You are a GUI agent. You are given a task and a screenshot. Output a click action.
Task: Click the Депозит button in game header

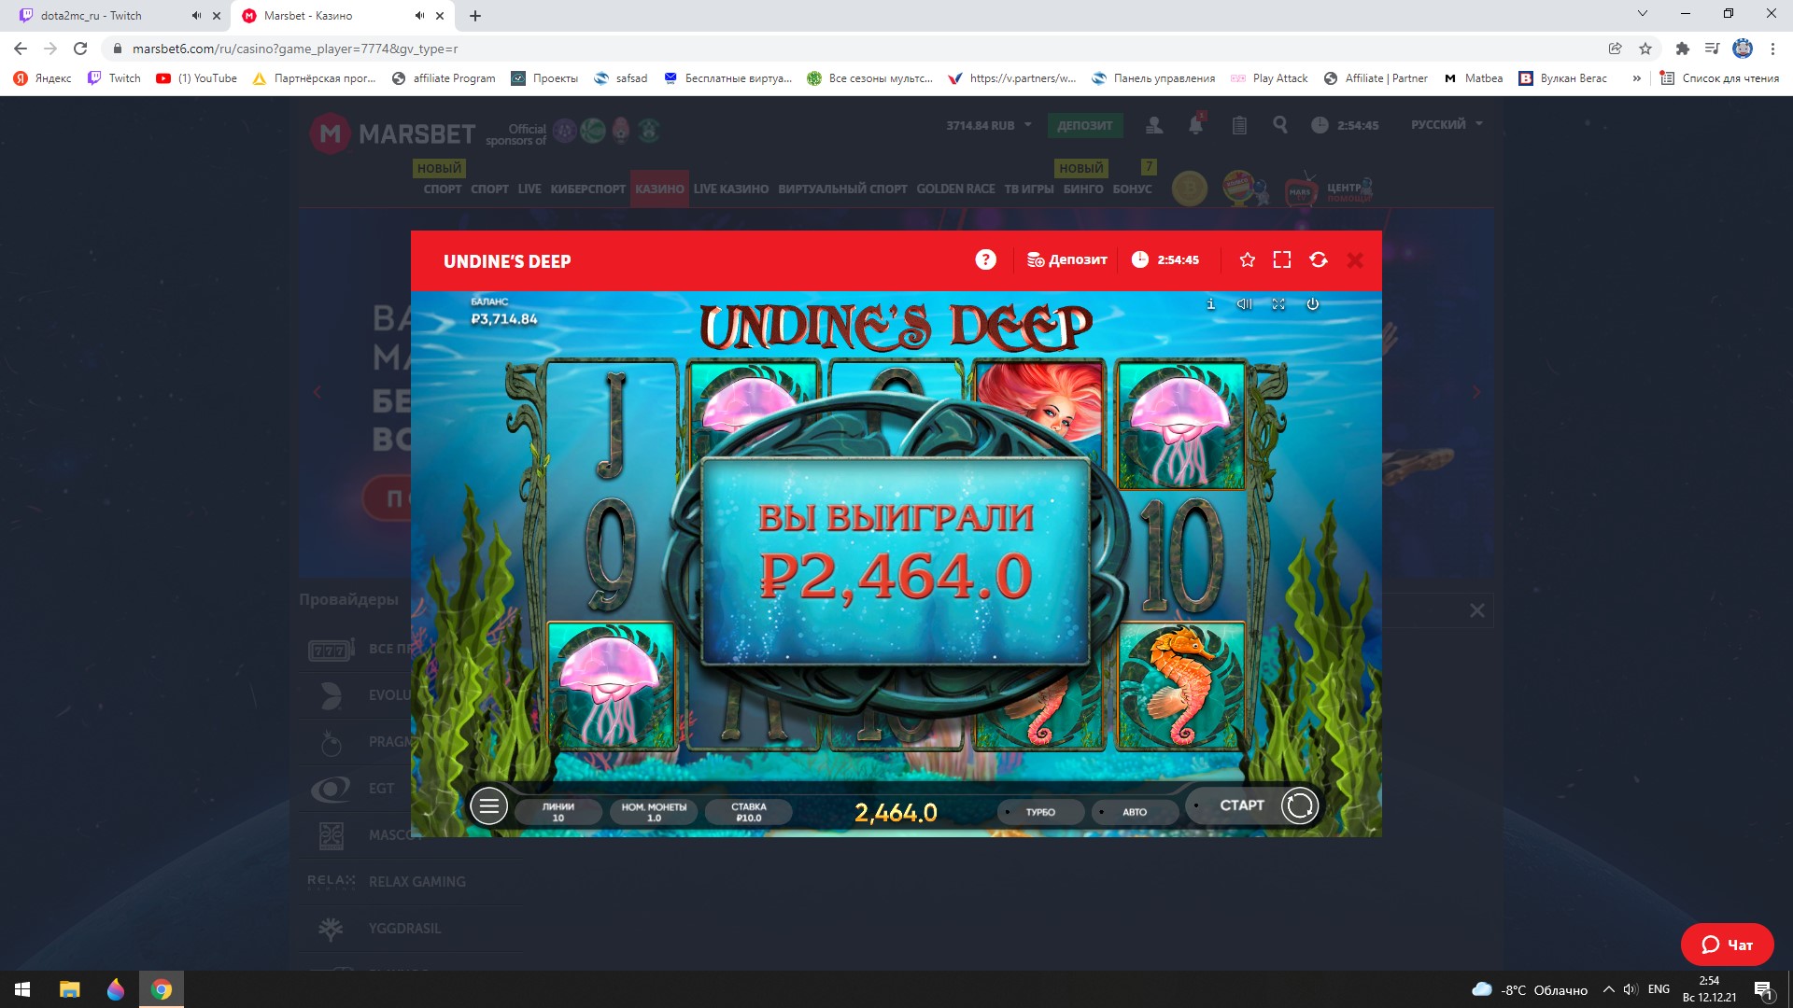(1067, 259)
